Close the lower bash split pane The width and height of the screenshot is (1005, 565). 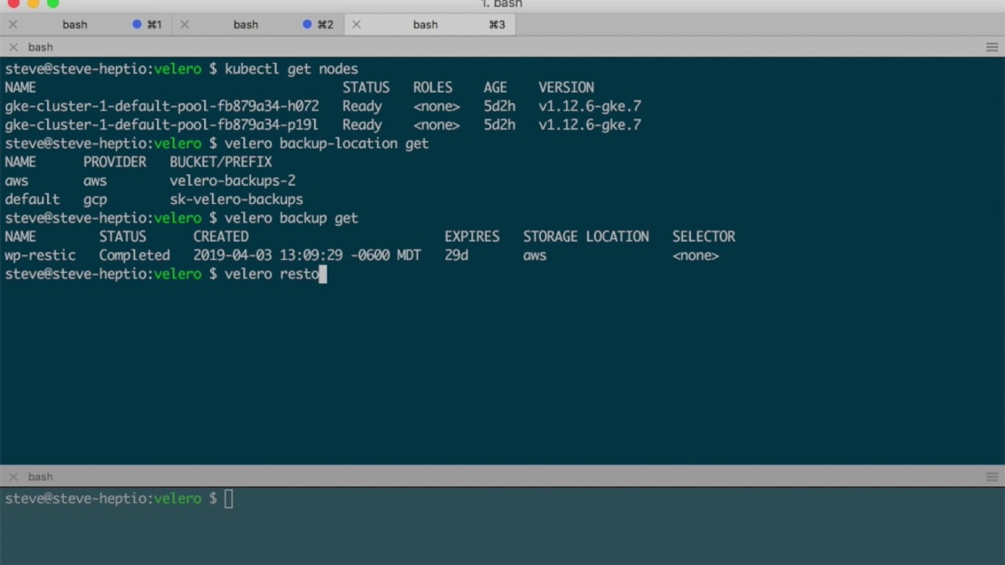pos(13,476)
